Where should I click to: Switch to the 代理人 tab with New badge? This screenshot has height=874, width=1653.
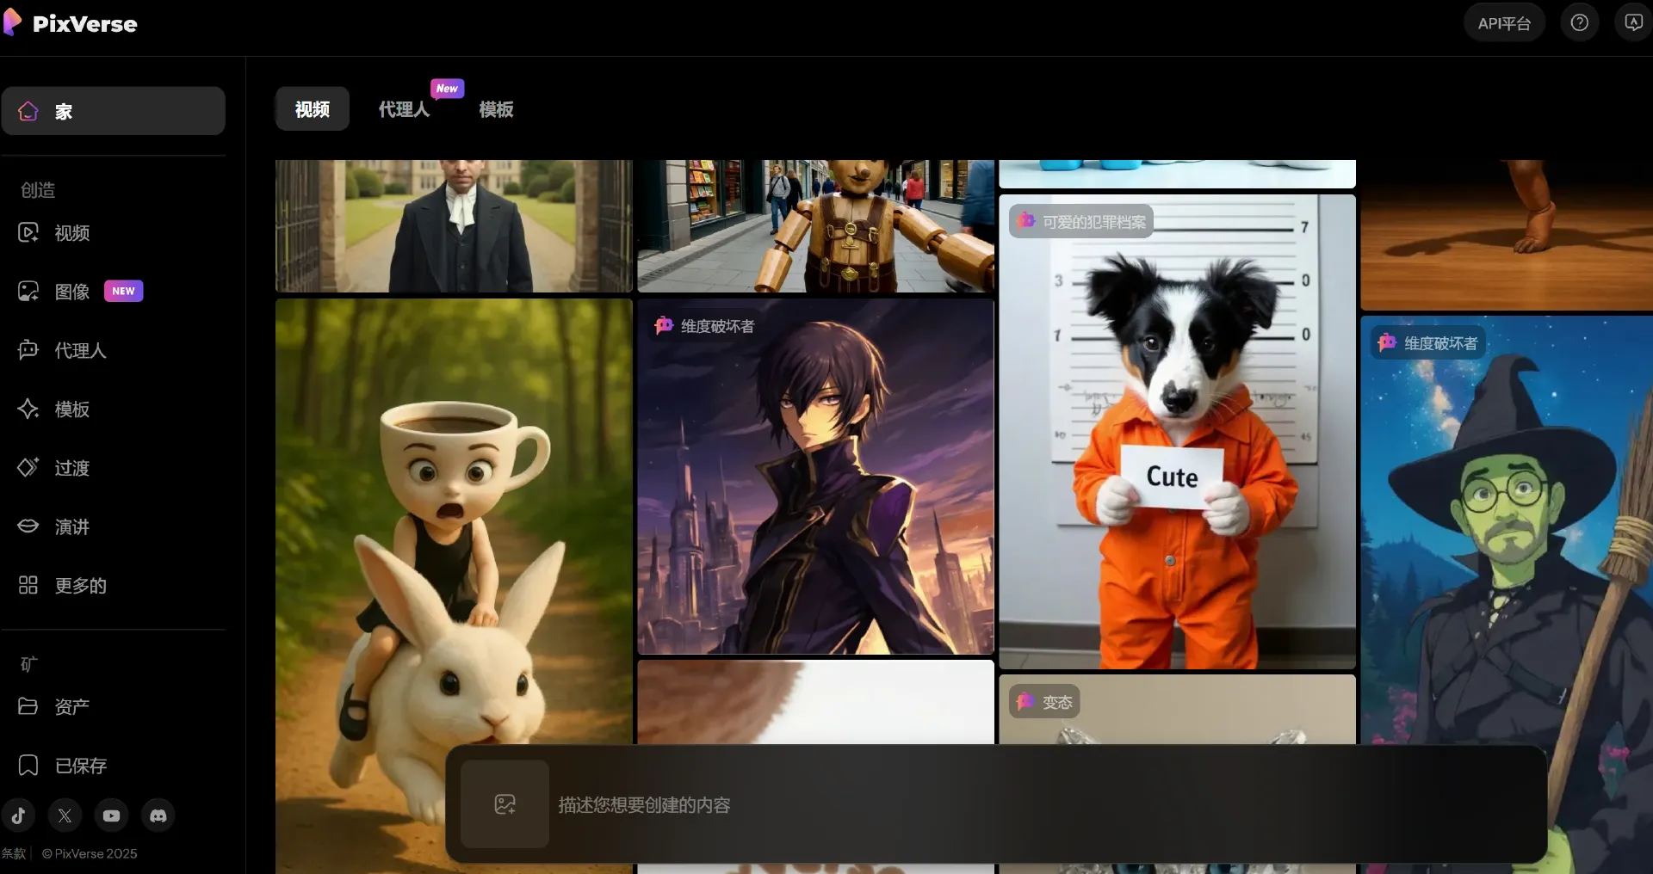(404, 109)
